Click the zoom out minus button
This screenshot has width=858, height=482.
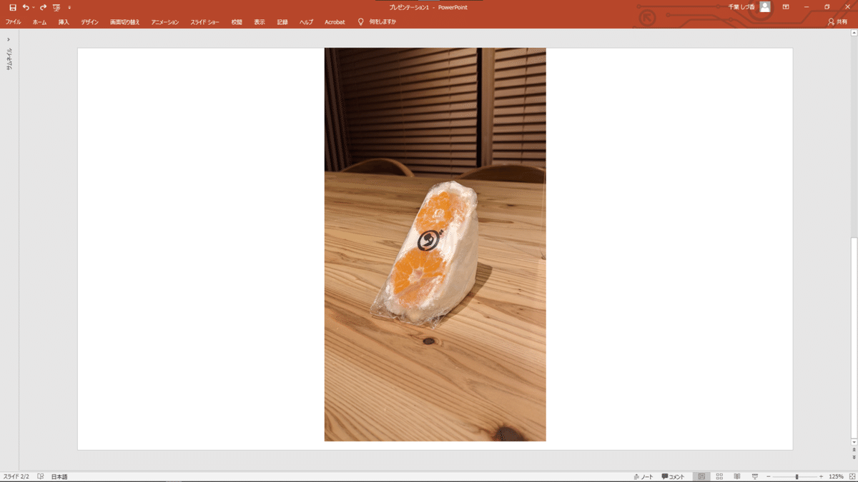pyautogui.click(x=768, y=476)
